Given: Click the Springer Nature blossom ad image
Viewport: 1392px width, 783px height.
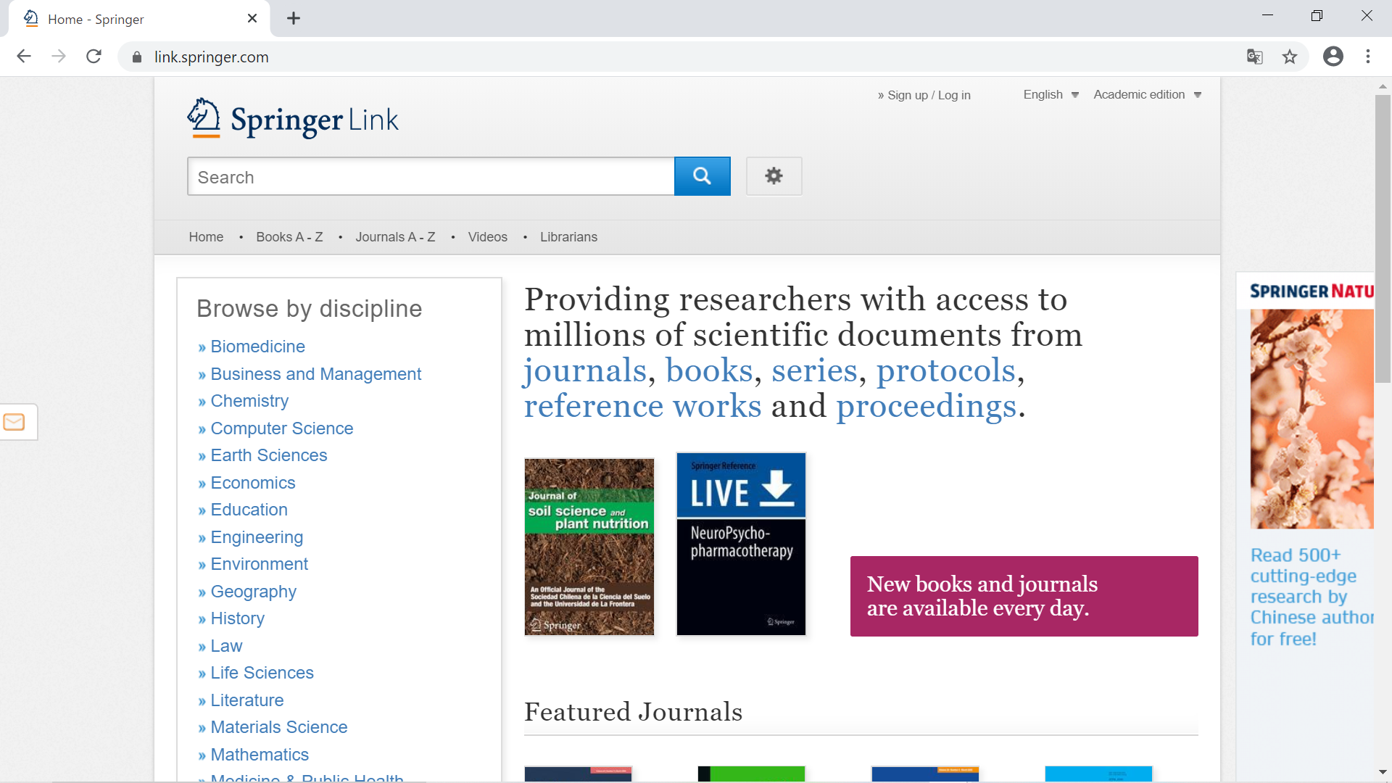Looking at the screenshot, I should (1311, 418).
